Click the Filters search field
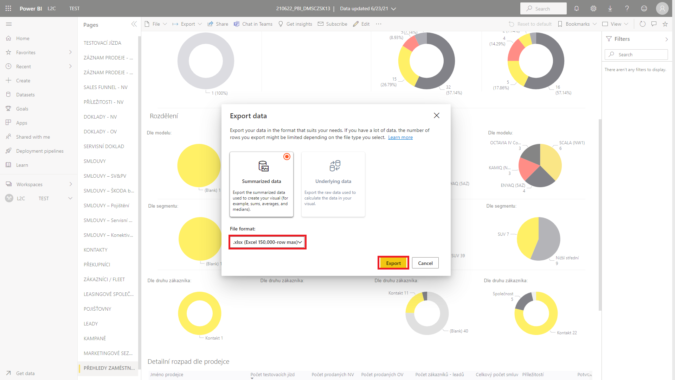675x380 pixels. point(636,55)
